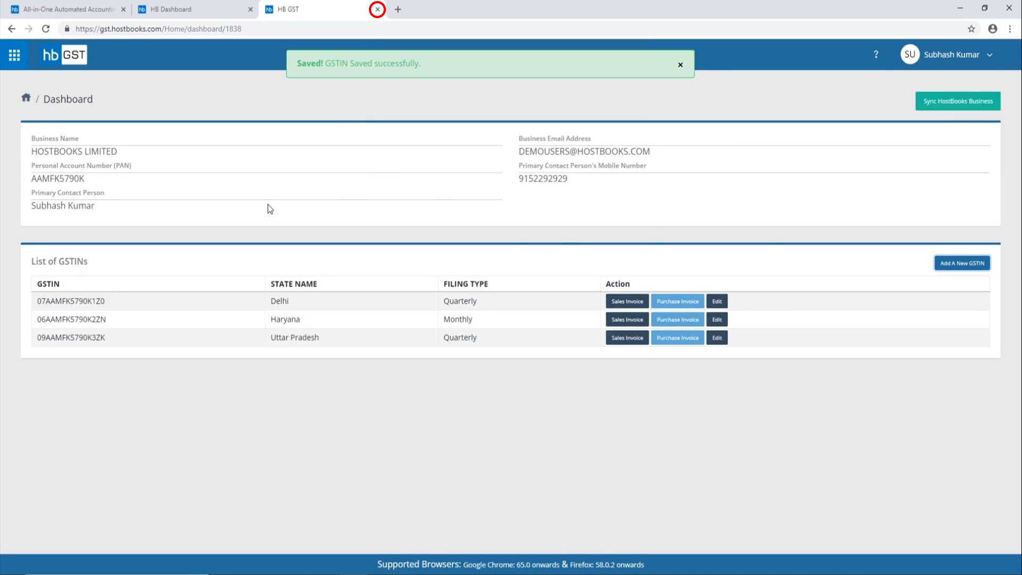Bookmark this page with star icon
This screenshot has height=575, width=1022.
[x=971, y=29]
